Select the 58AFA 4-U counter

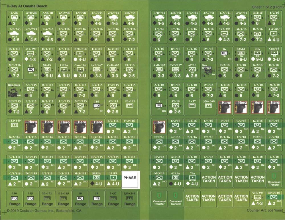pos(97,179)
